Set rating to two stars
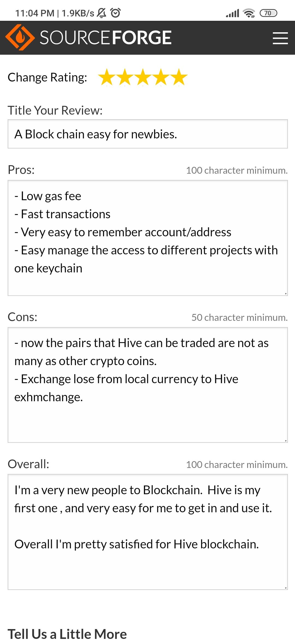295x640 pixels. tap(125, 77)
